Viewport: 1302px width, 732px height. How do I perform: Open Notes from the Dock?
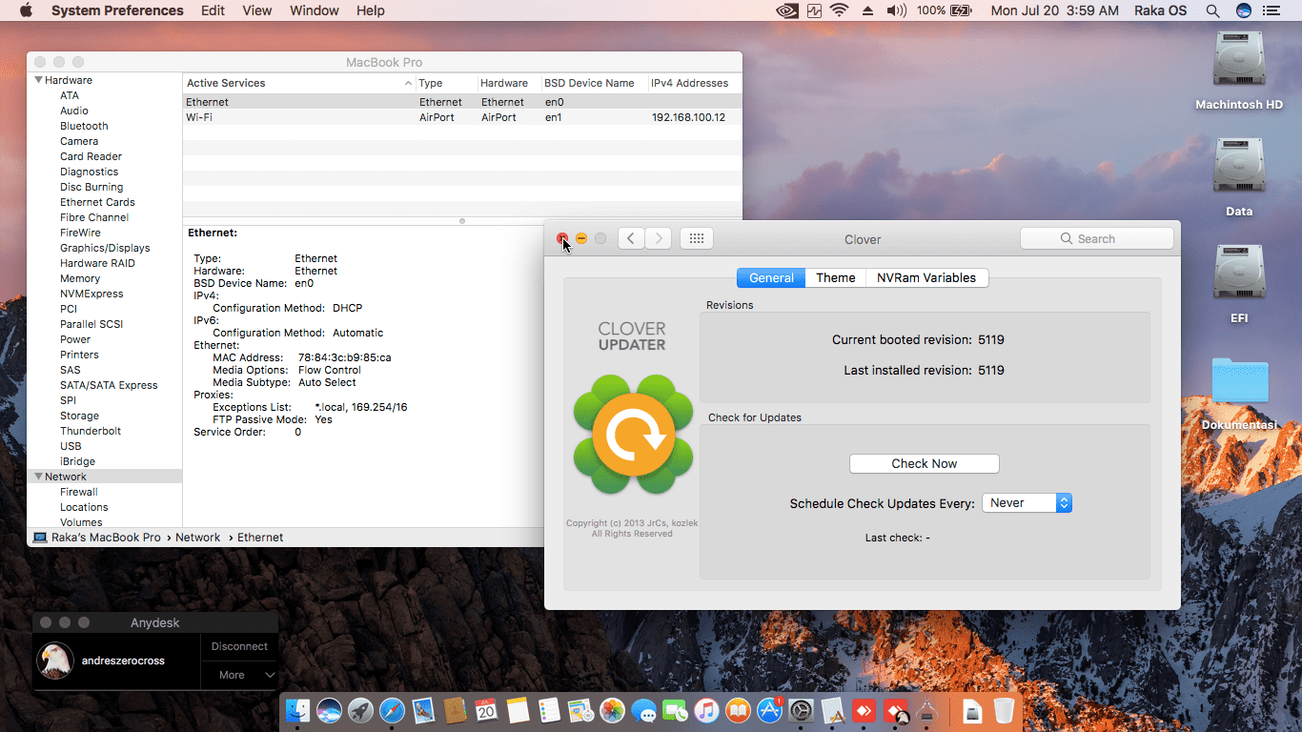tap(518, 710)
